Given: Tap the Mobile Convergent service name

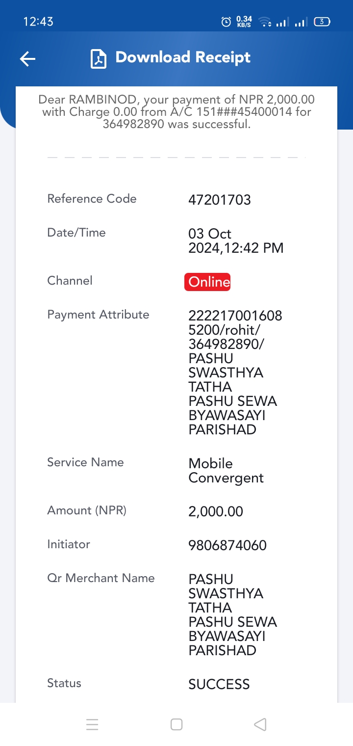Looking at the screenshot, I should pos(226,471).
